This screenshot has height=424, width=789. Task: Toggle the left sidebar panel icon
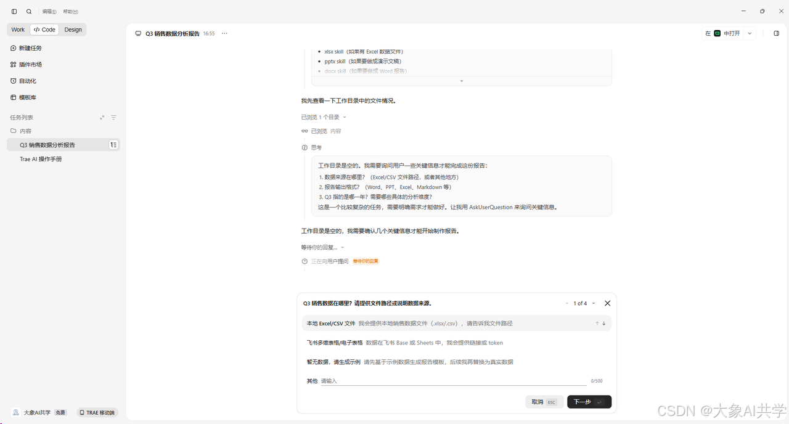coord(14,12)
